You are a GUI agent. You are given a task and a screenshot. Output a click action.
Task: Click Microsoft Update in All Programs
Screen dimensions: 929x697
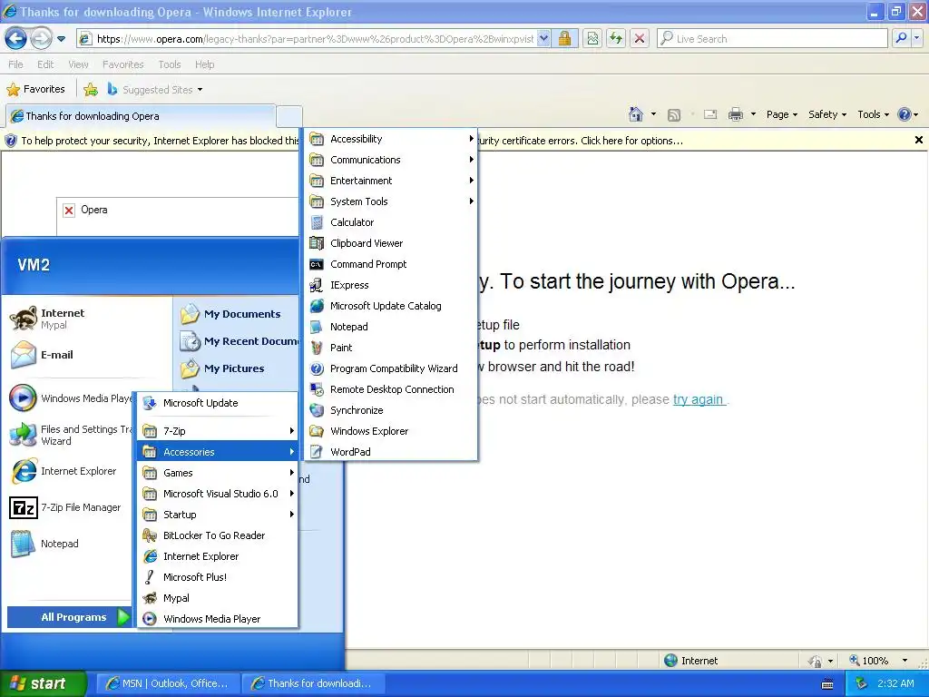(217, 403)
